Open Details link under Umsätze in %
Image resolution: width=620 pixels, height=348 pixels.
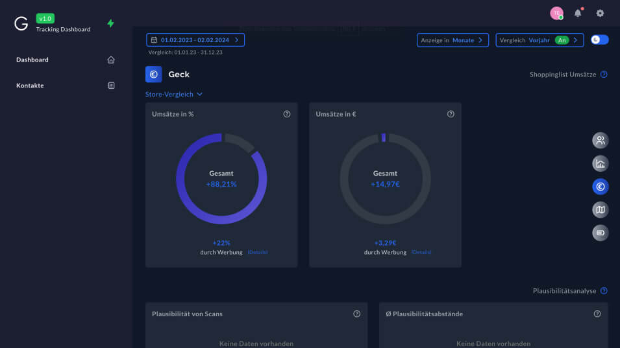(257, 252)
